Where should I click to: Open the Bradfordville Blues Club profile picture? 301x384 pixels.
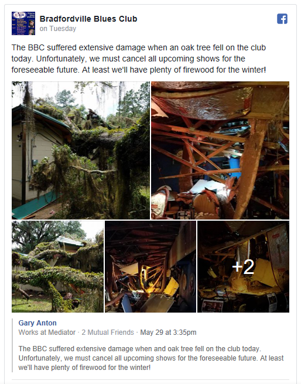23,23
